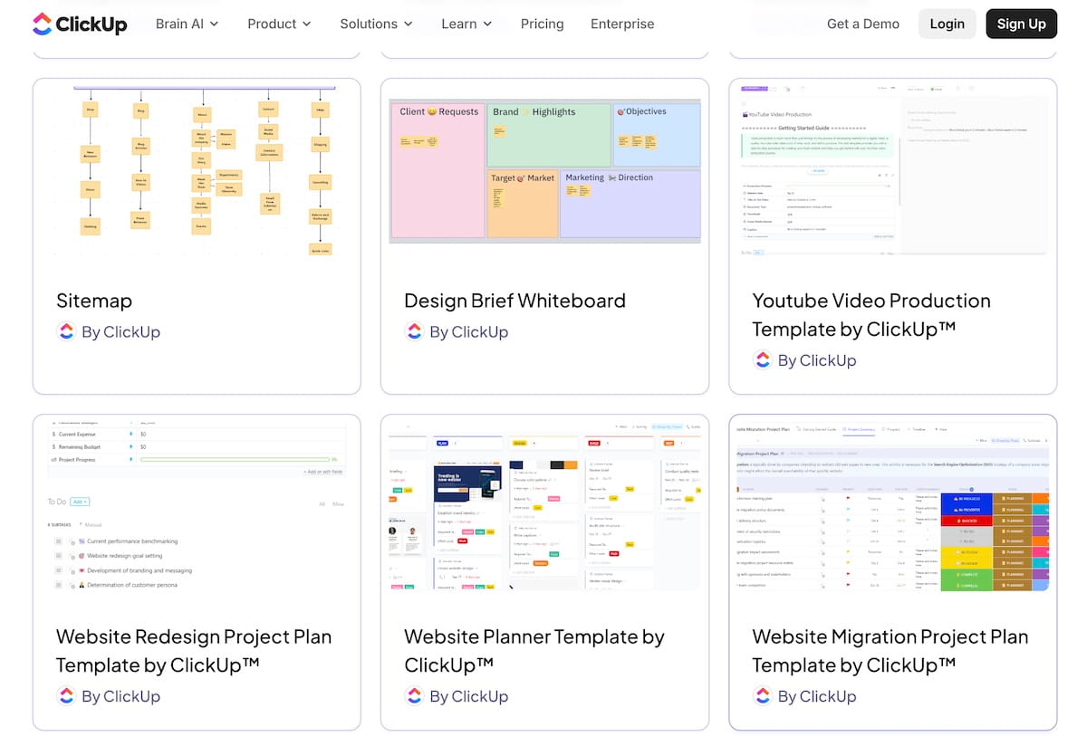1087x746 pixels.
Task: Click the Sign Up button
Action: [x=1021, y=24]
